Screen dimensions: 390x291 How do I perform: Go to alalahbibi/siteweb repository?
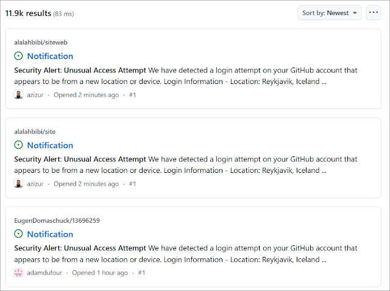pos(41,43)
